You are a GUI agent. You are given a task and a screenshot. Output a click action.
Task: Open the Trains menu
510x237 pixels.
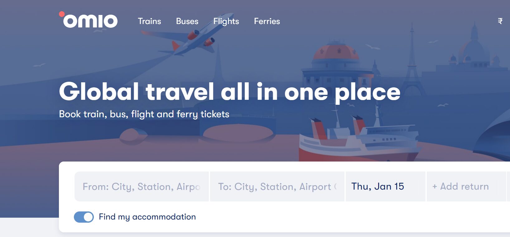click(x=149, y=21)
